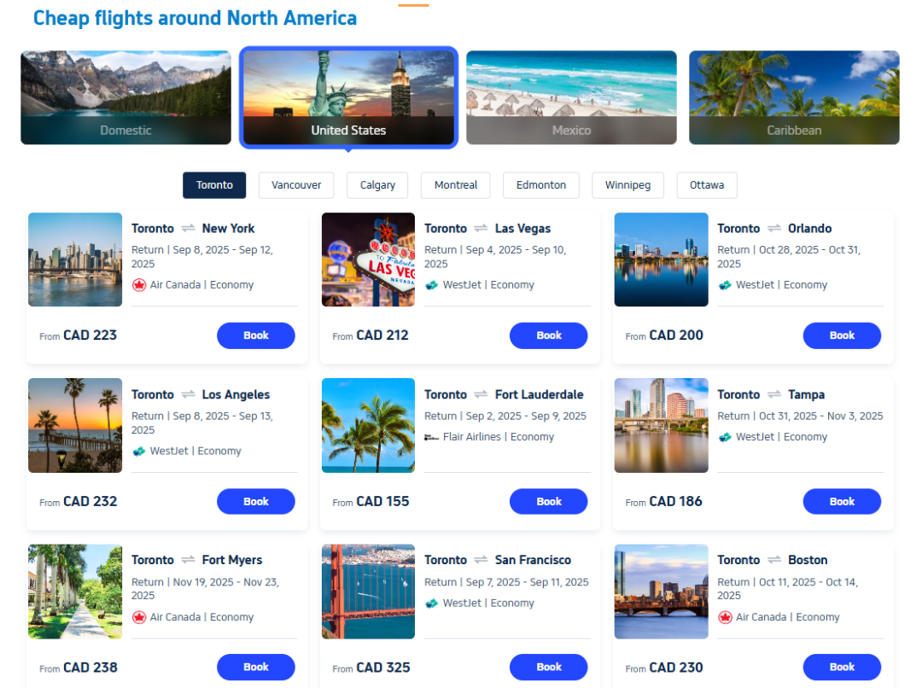Book the Toronto to Fort Lauderdale flight
The width and height of the screenshot is (922, 688).
coord(549,502)
